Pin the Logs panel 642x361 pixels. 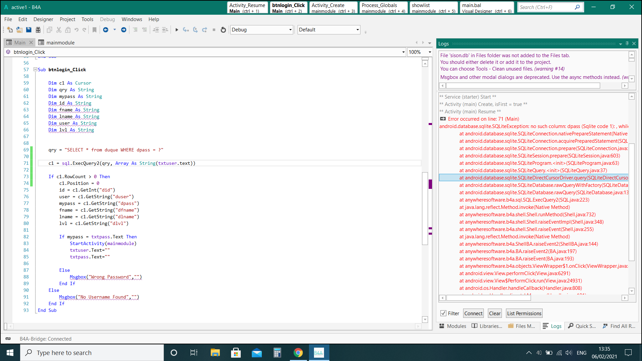click(627, 43)
